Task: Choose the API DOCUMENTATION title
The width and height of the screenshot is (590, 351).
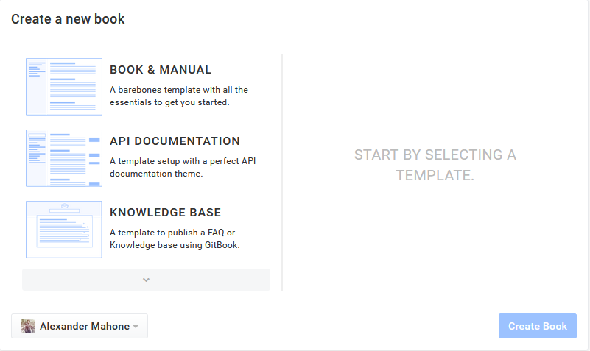Action: coord(175,141)
